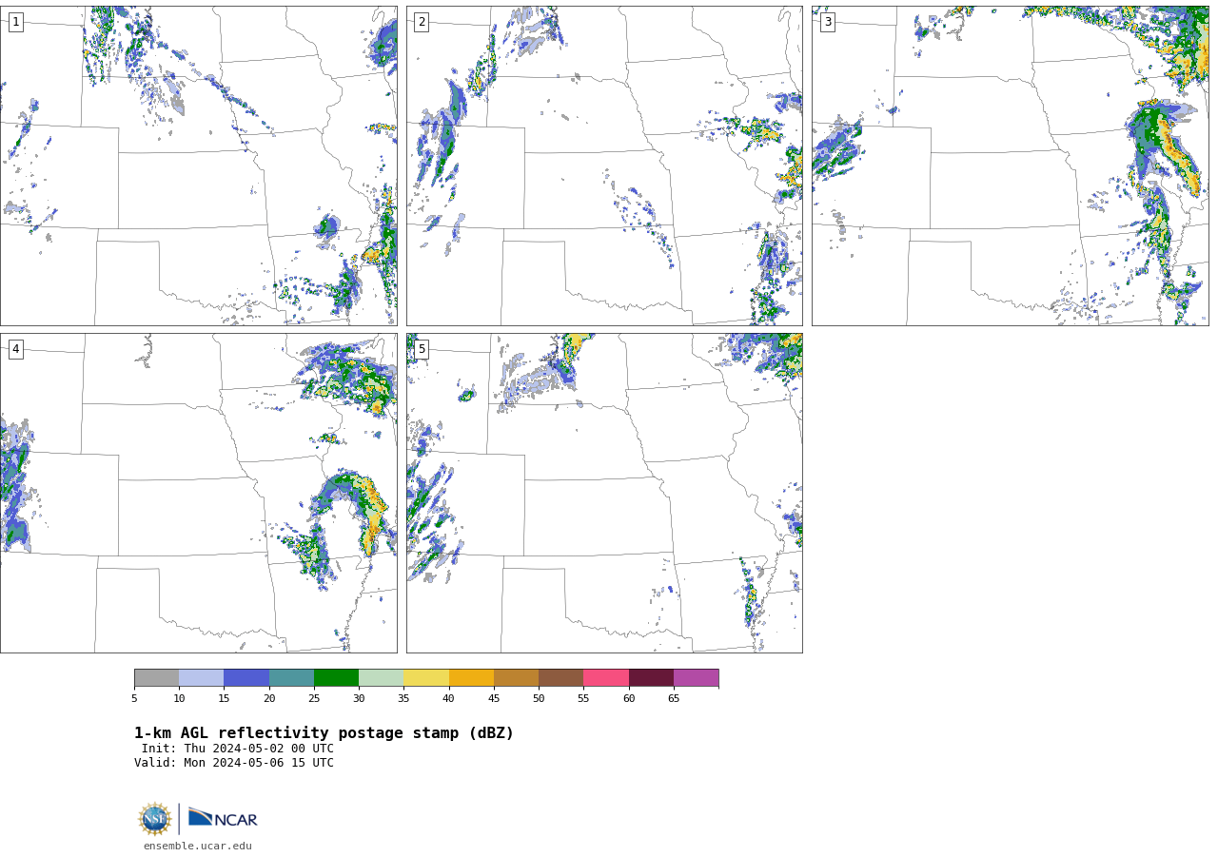The height and width of the screenshot is (857, 1218).
Task: Click the ensemble.ucar.edu text
Action: [198, 846]
